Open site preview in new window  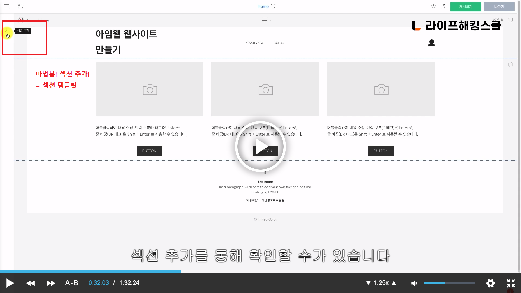pyautogui.click(x=443, y=7)
